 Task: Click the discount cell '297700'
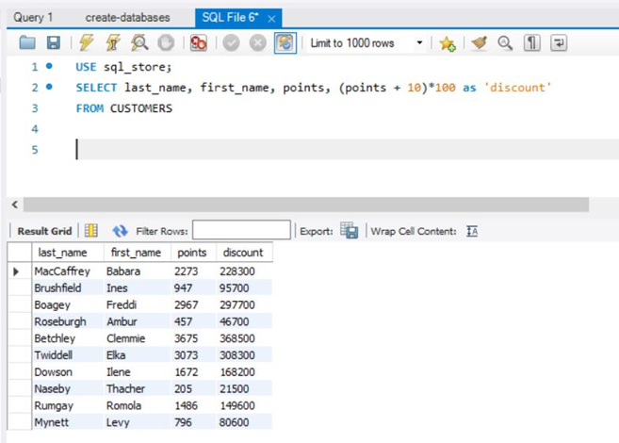(244, 304)
